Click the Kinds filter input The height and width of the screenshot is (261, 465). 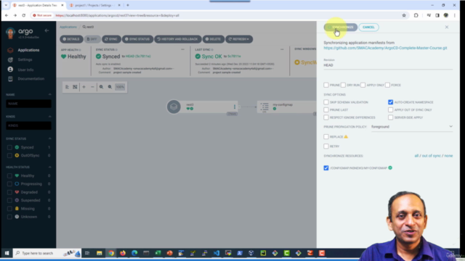28,125
